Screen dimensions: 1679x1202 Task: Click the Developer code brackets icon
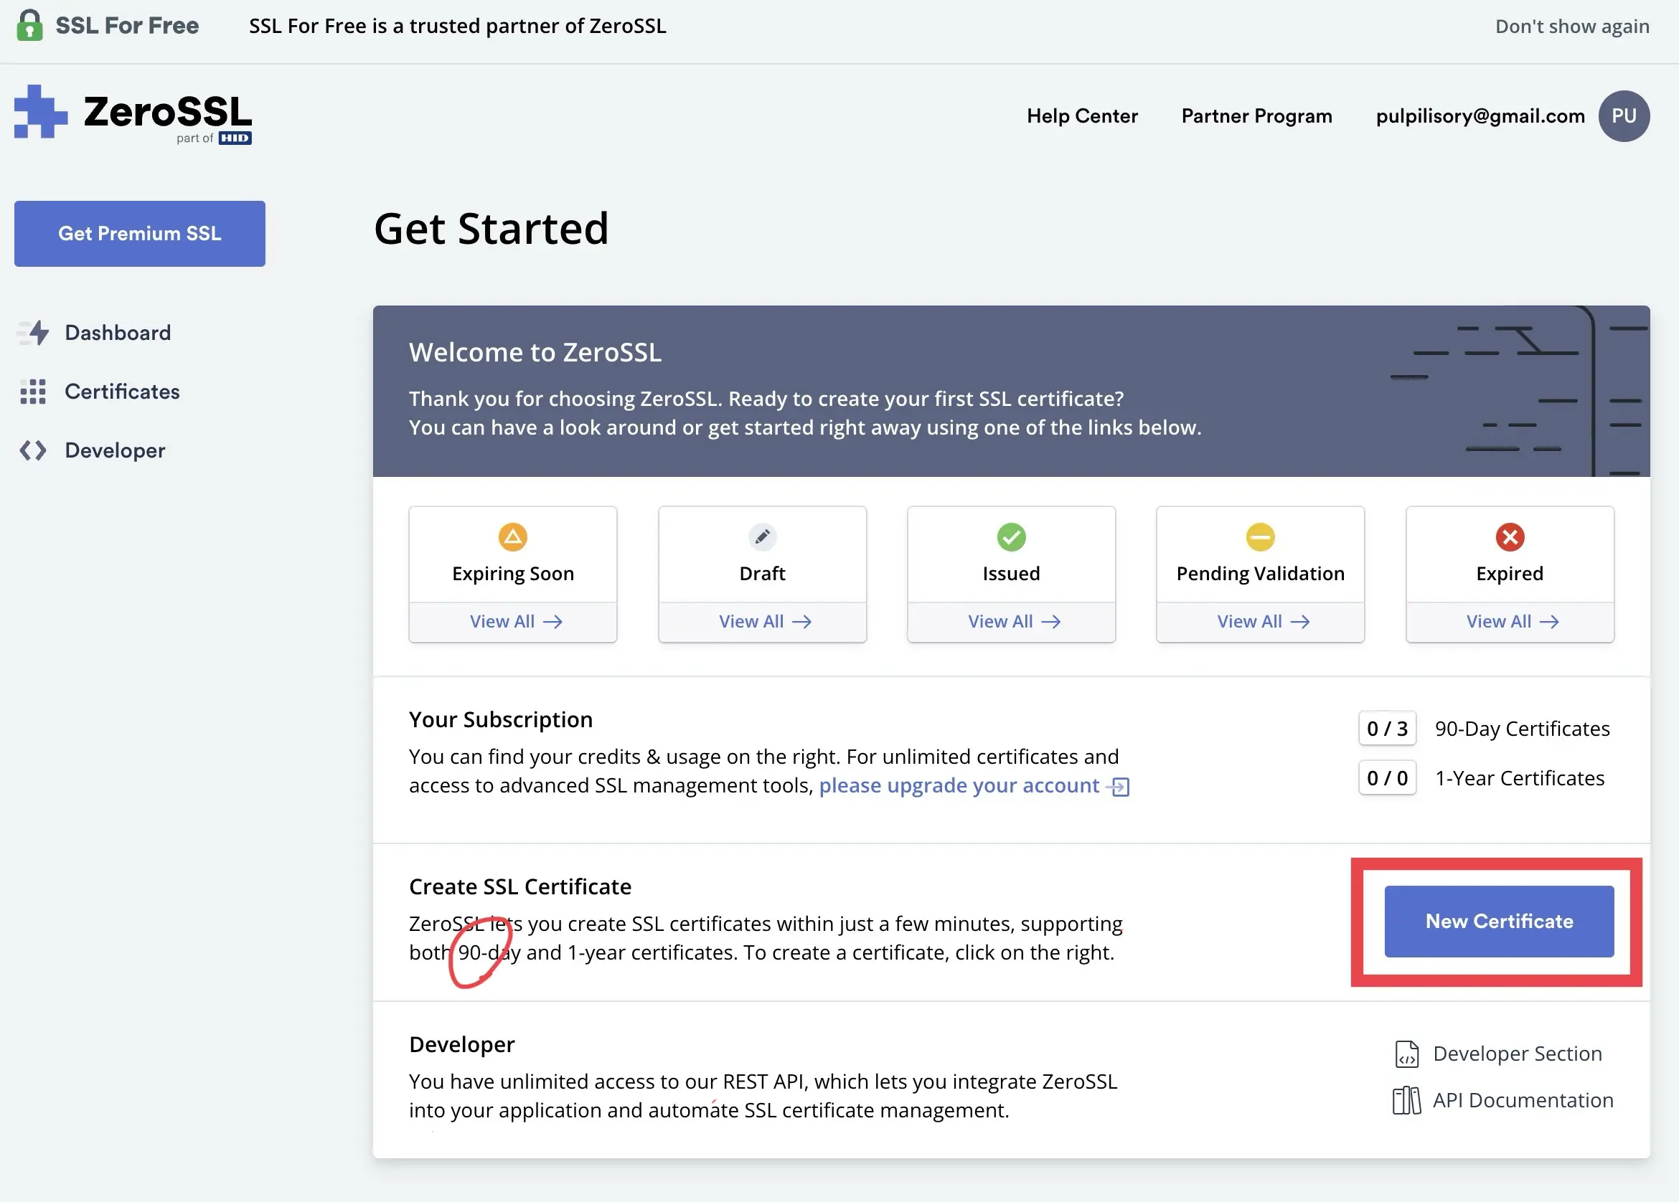coord(33,450)
